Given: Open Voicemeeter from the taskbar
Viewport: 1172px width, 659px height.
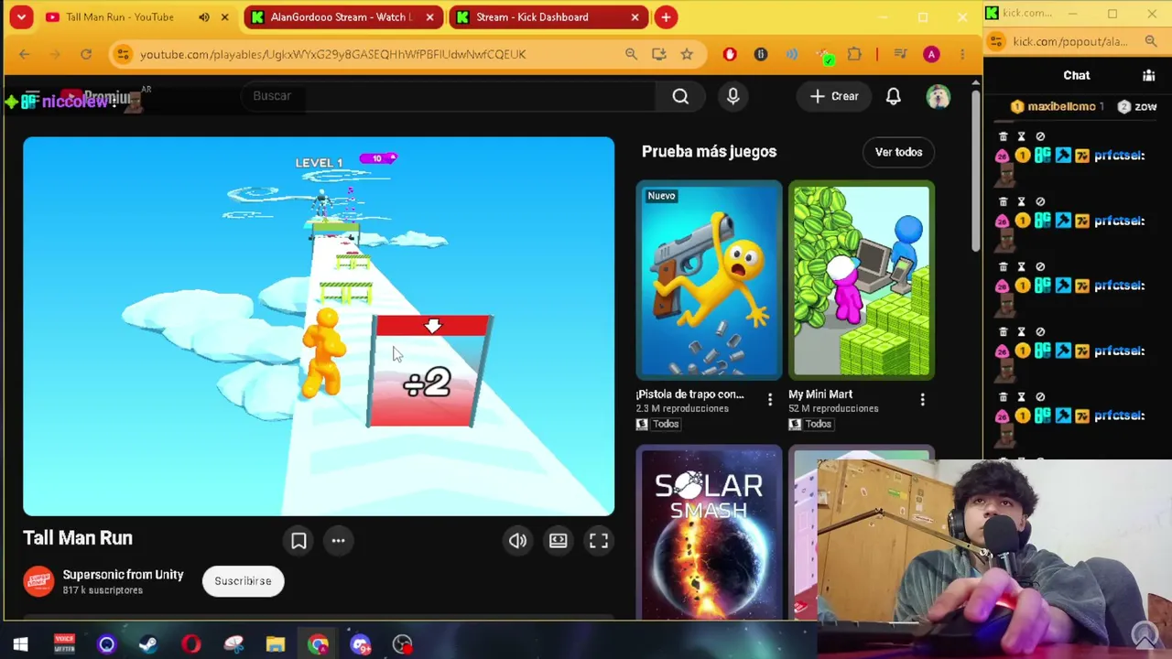Looking at the screenshot, I should coord(64,644).
